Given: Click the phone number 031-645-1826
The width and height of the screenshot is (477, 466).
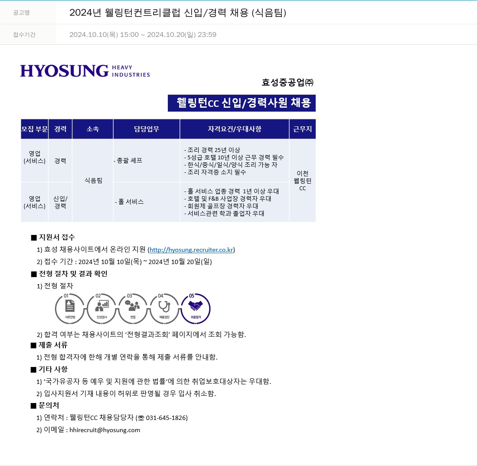Looking at the screenshot, I should [166, 418].
